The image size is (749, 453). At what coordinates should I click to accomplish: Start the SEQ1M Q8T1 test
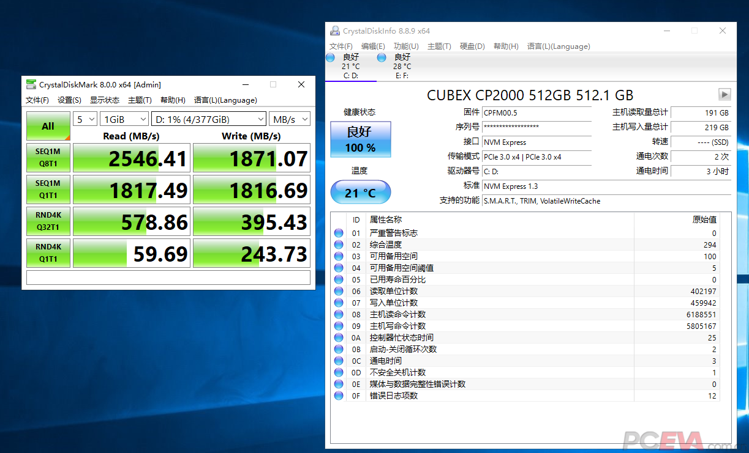(48, 158)
